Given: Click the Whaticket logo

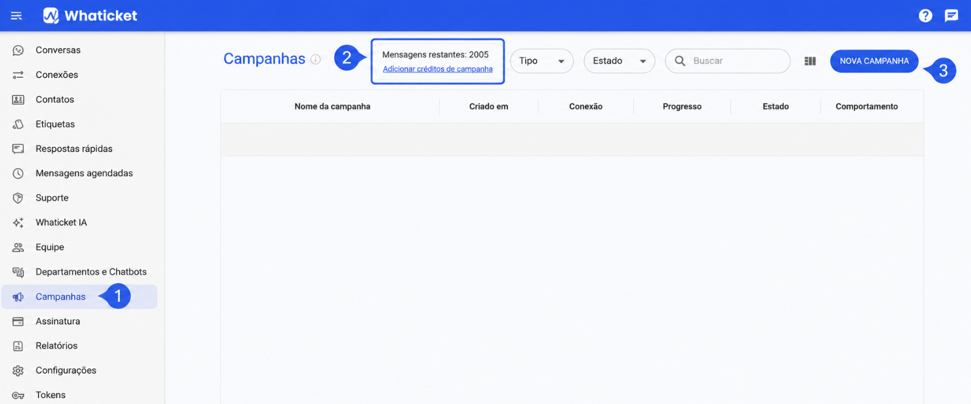Looking at the screenshot, I should [x=90, y=16].
